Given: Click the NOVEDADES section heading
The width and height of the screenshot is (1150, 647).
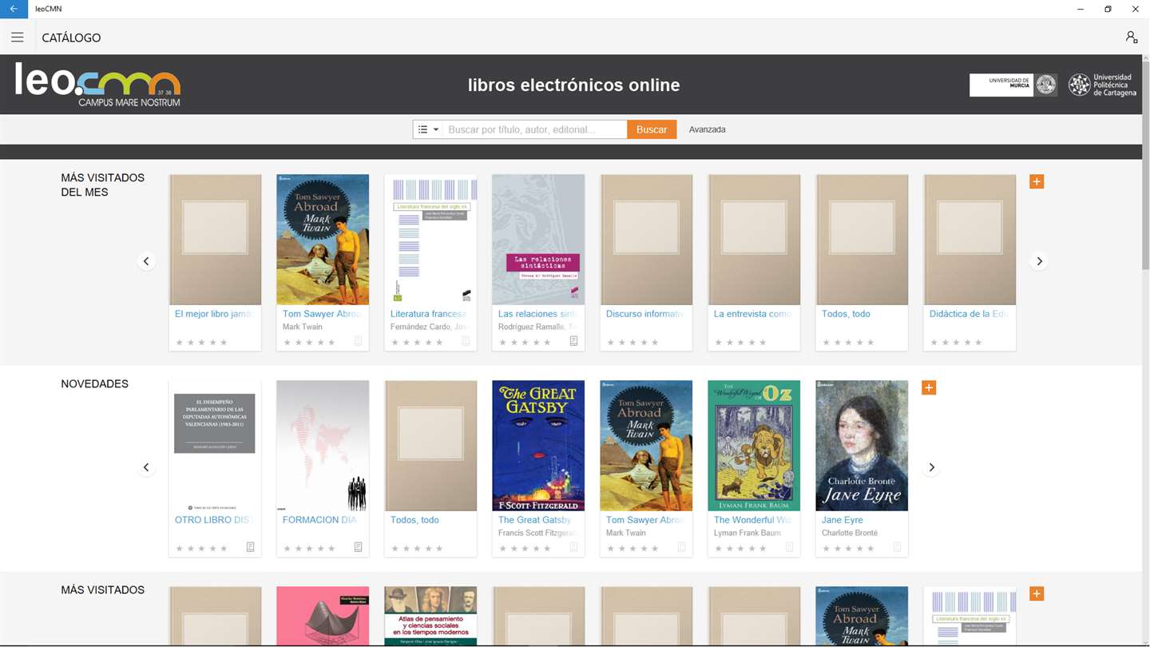Looking at the screenshot, I should coord(94,384).
